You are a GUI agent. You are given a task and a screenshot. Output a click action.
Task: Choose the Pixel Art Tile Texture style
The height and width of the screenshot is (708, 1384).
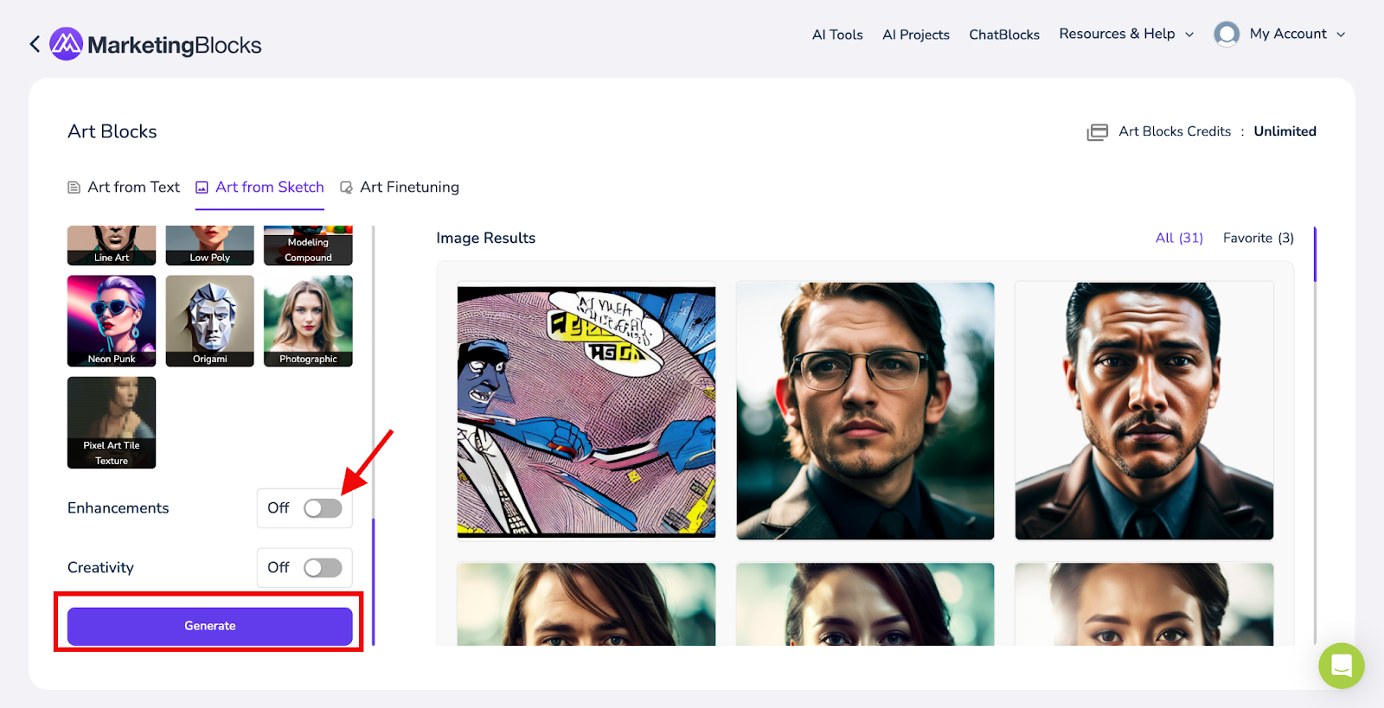(112, 423)
